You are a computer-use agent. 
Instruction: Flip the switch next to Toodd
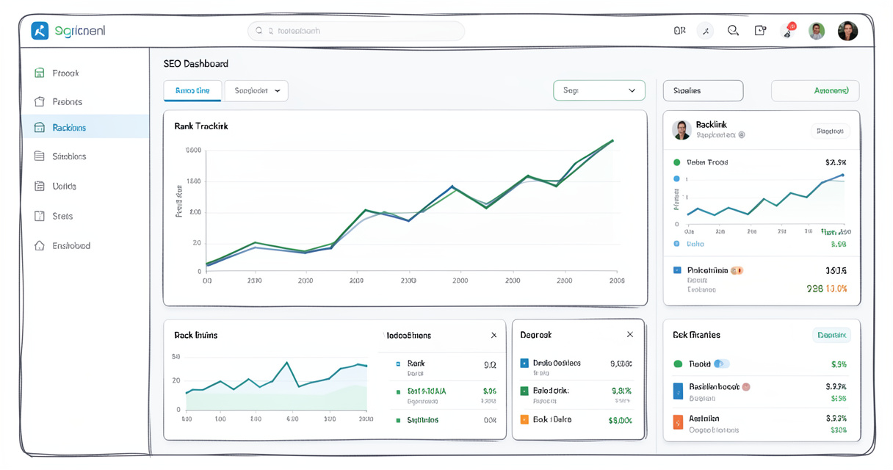click(x=722, y=364)
